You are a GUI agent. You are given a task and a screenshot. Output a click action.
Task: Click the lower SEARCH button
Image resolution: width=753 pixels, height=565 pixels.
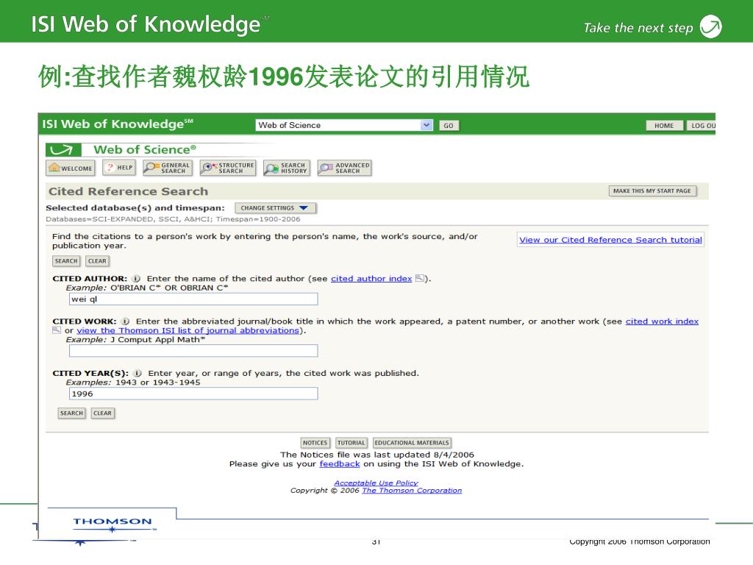[x=71, y=413]
